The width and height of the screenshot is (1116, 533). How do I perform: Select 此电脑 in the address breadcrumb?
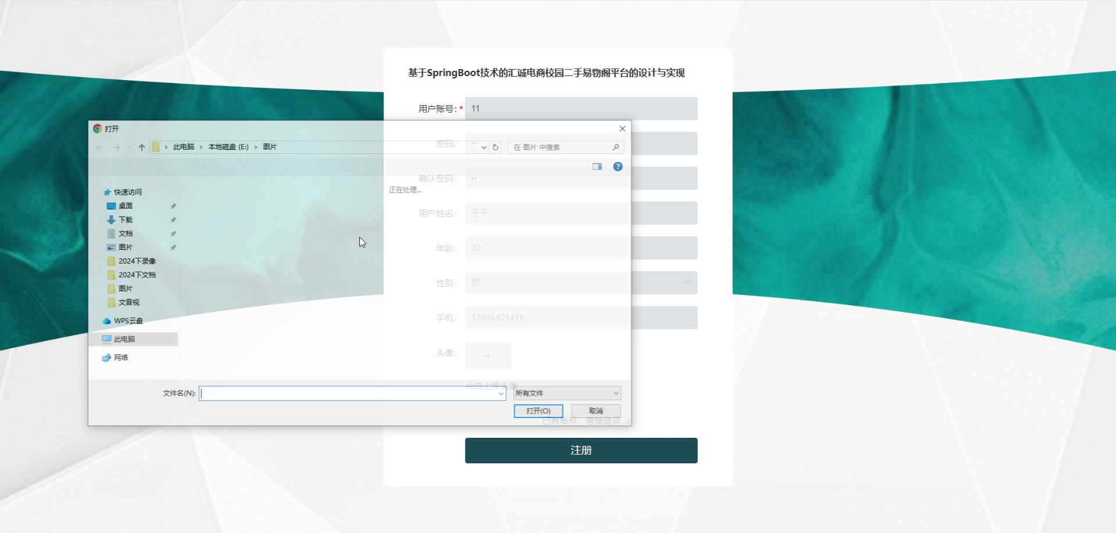[184, 147]
